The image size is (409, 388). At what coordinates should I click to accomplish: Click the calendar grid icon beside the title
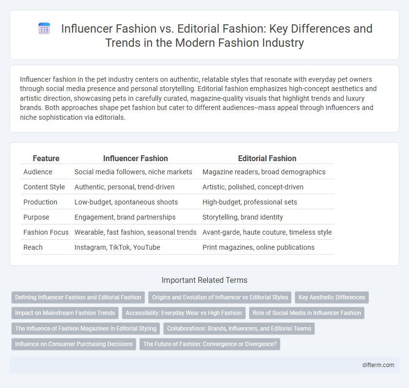point(44,28)
